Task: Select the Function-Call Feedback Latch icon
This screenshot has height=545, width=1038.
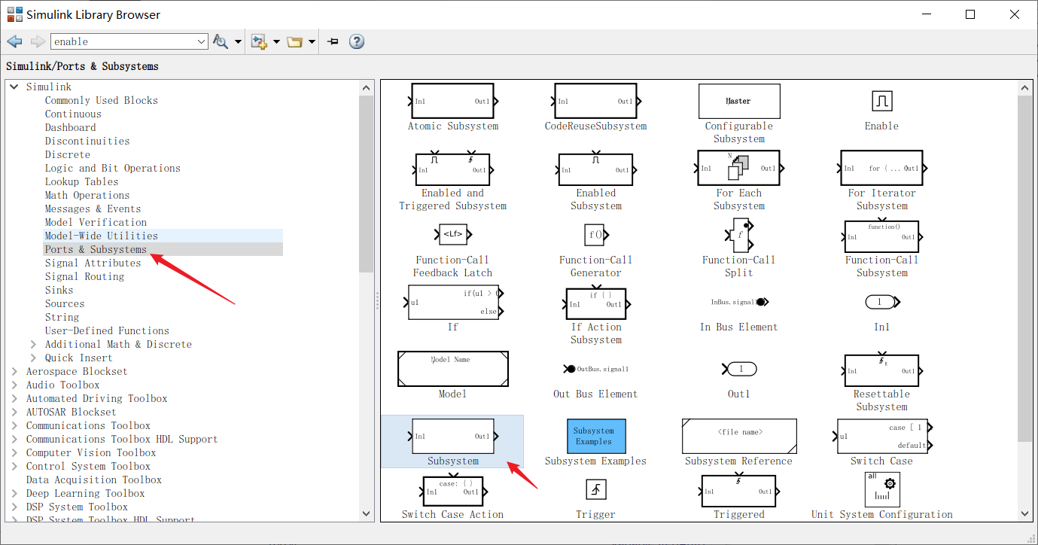Action: click(453, 235)
